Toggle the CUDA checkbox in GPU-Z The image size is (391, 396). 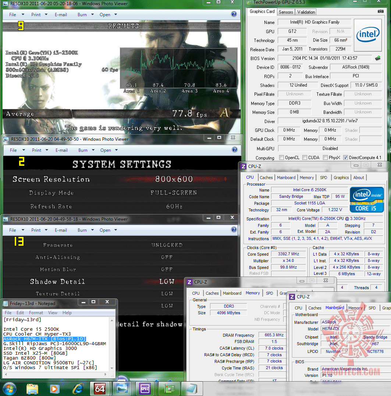click(x=305, y=158)
